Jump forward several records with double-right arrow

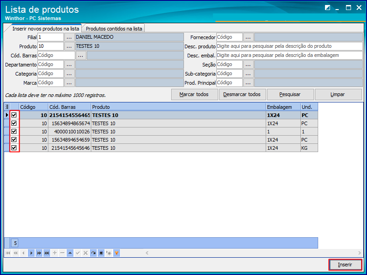39,253
